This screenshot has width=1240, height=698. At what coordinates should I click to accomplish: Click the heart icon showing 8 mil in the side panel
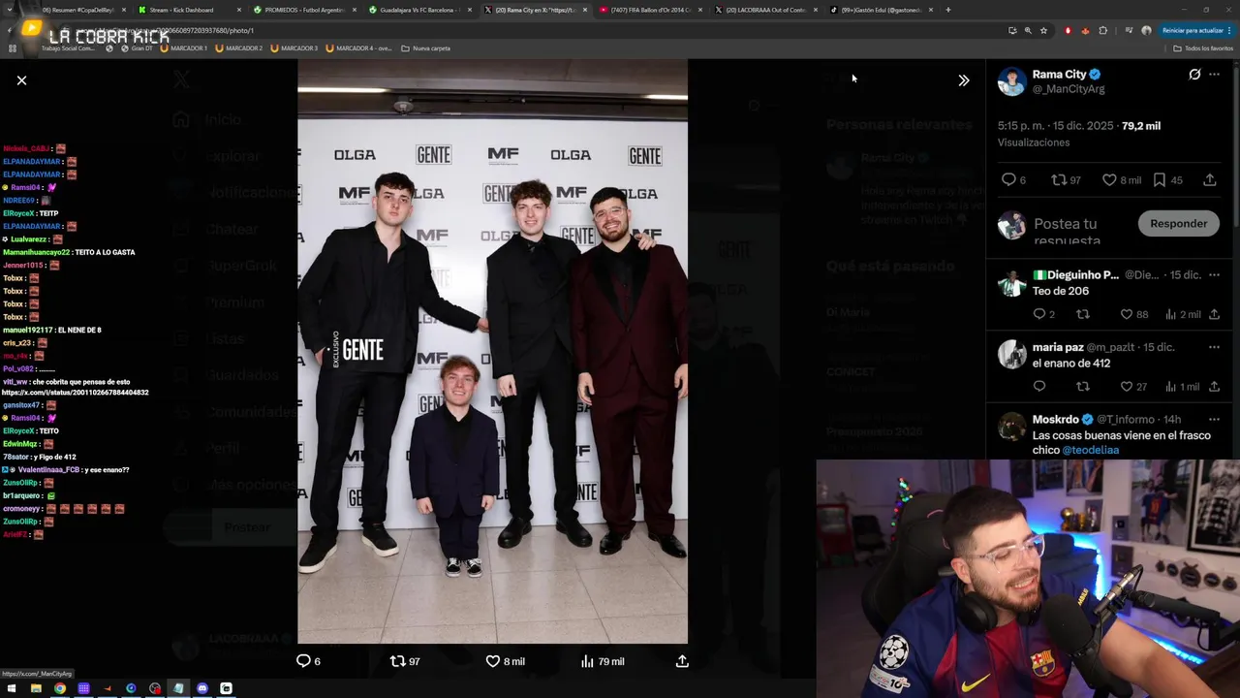pyautogui.click(x=1110, y=179)
